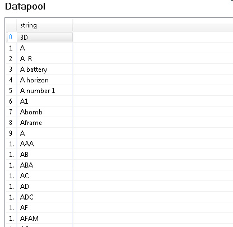
Task: Select the 'A' cell in row 1
Action: (45, 48)
